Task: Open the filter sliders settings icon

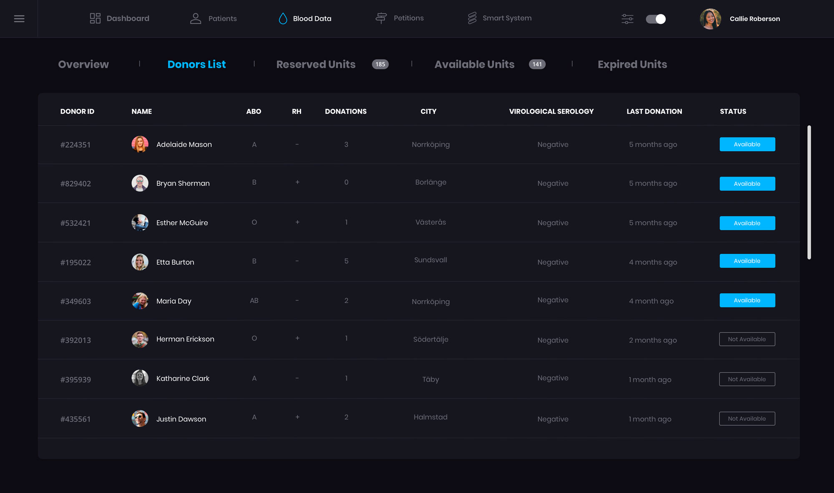Action: [x=627, y=19]
